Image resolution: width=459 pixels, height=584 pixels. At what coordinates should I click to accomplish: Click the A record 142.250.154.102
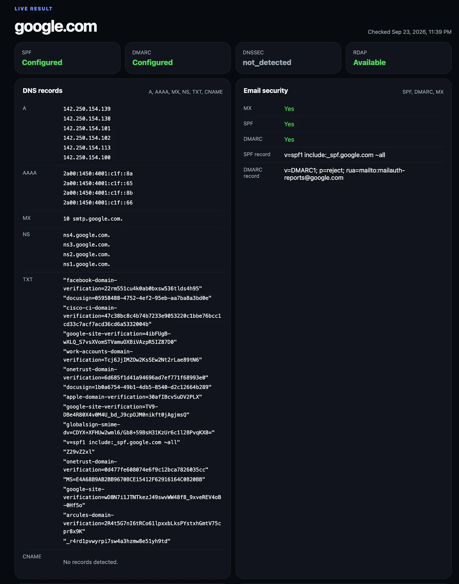click(x=87, y=138)
